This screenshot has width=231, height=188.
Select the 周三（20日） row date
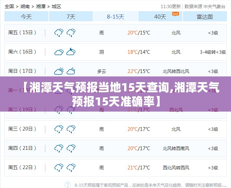[x=22, y=129]
